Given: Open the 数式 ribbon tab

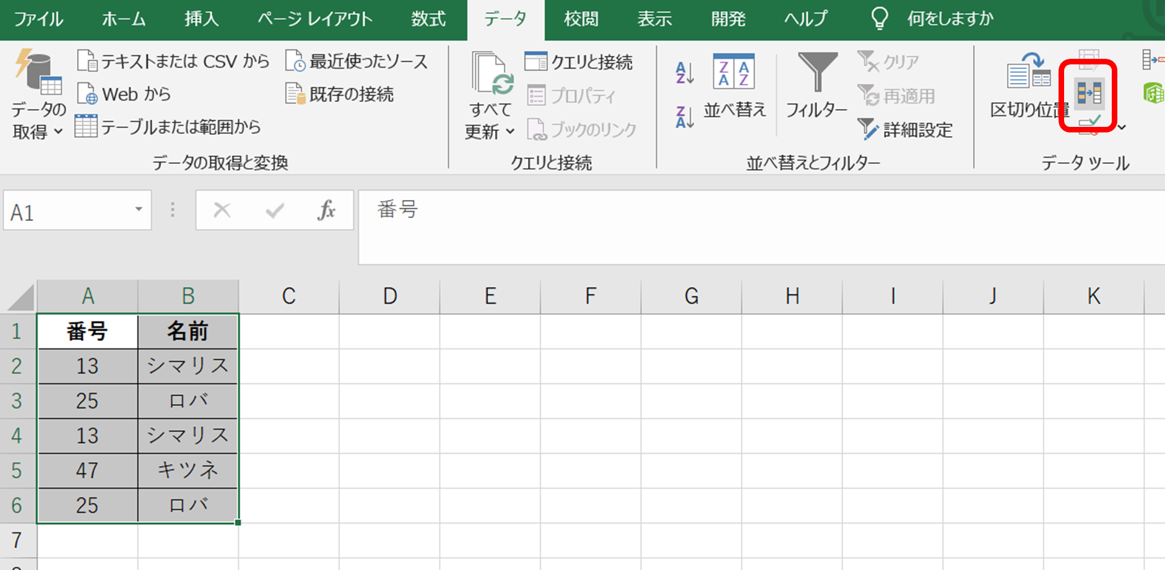Looking at the screenshot, I should coord(428,19).
